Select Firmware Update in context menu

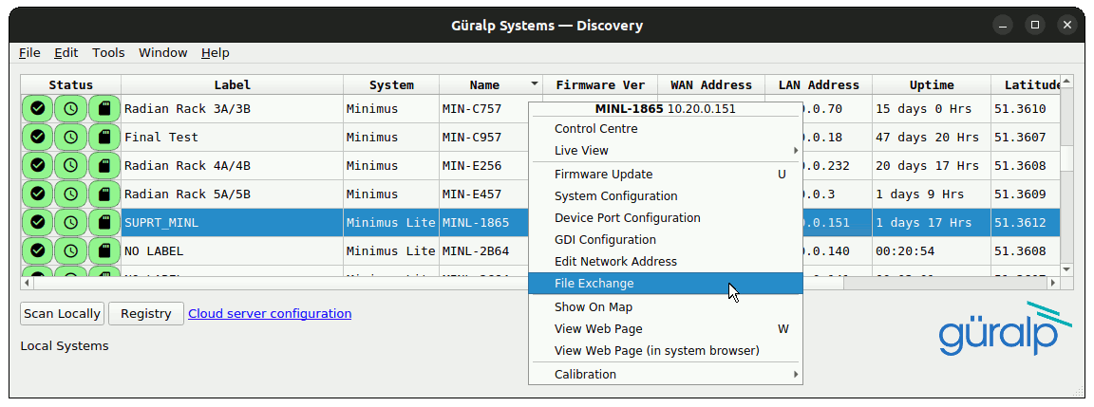point(666,175)
